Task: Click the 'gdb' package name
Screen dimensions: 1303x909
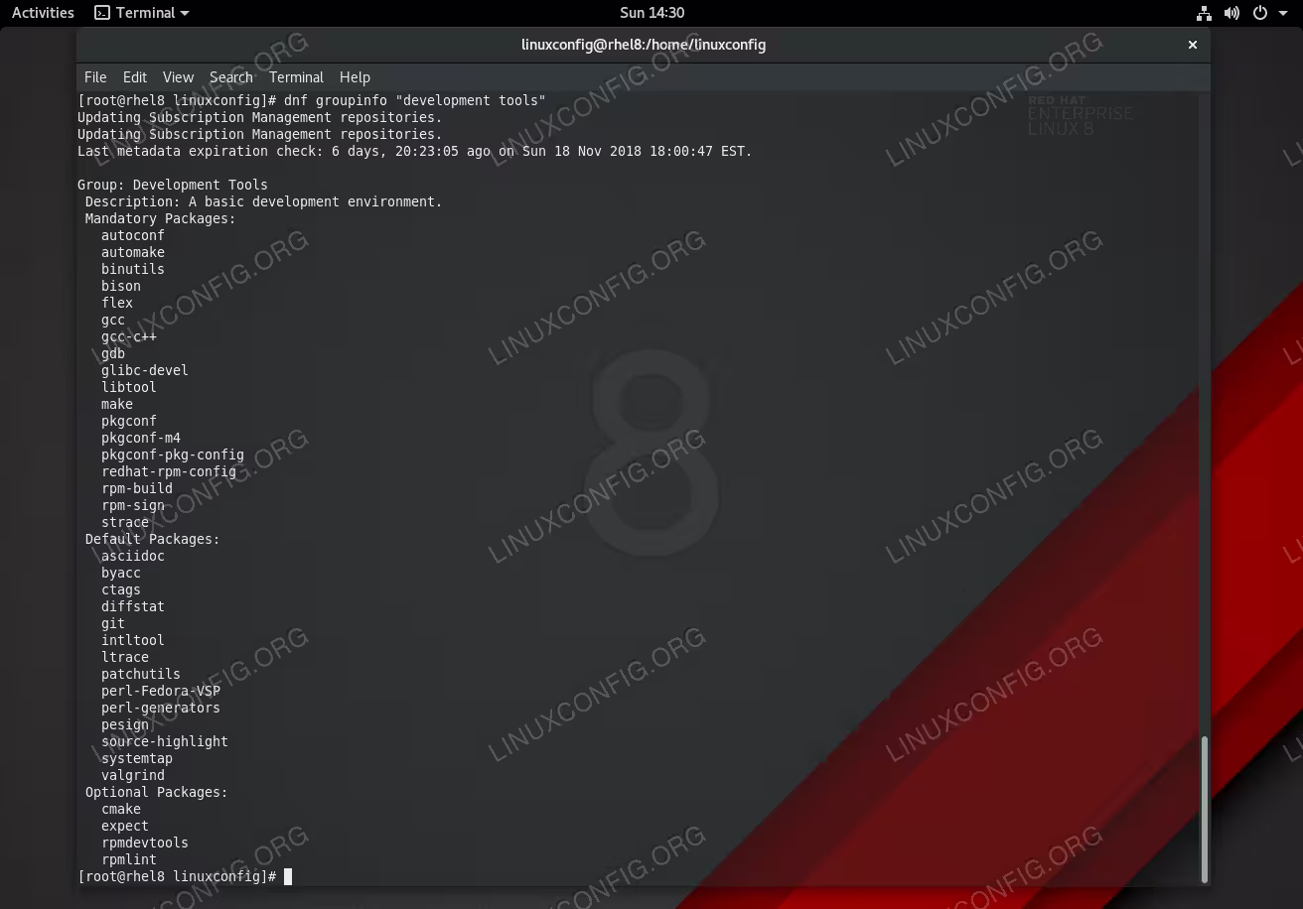Action: point(113,353)
